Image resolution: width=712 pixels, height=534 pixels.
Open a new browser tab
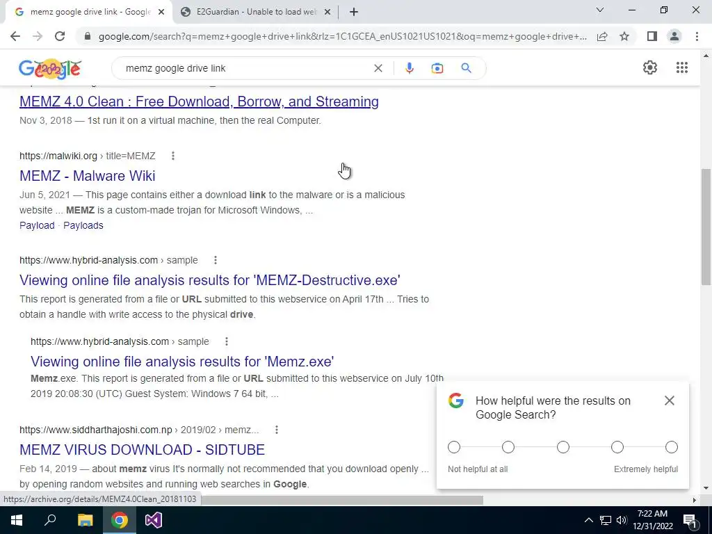coord(354,12)
